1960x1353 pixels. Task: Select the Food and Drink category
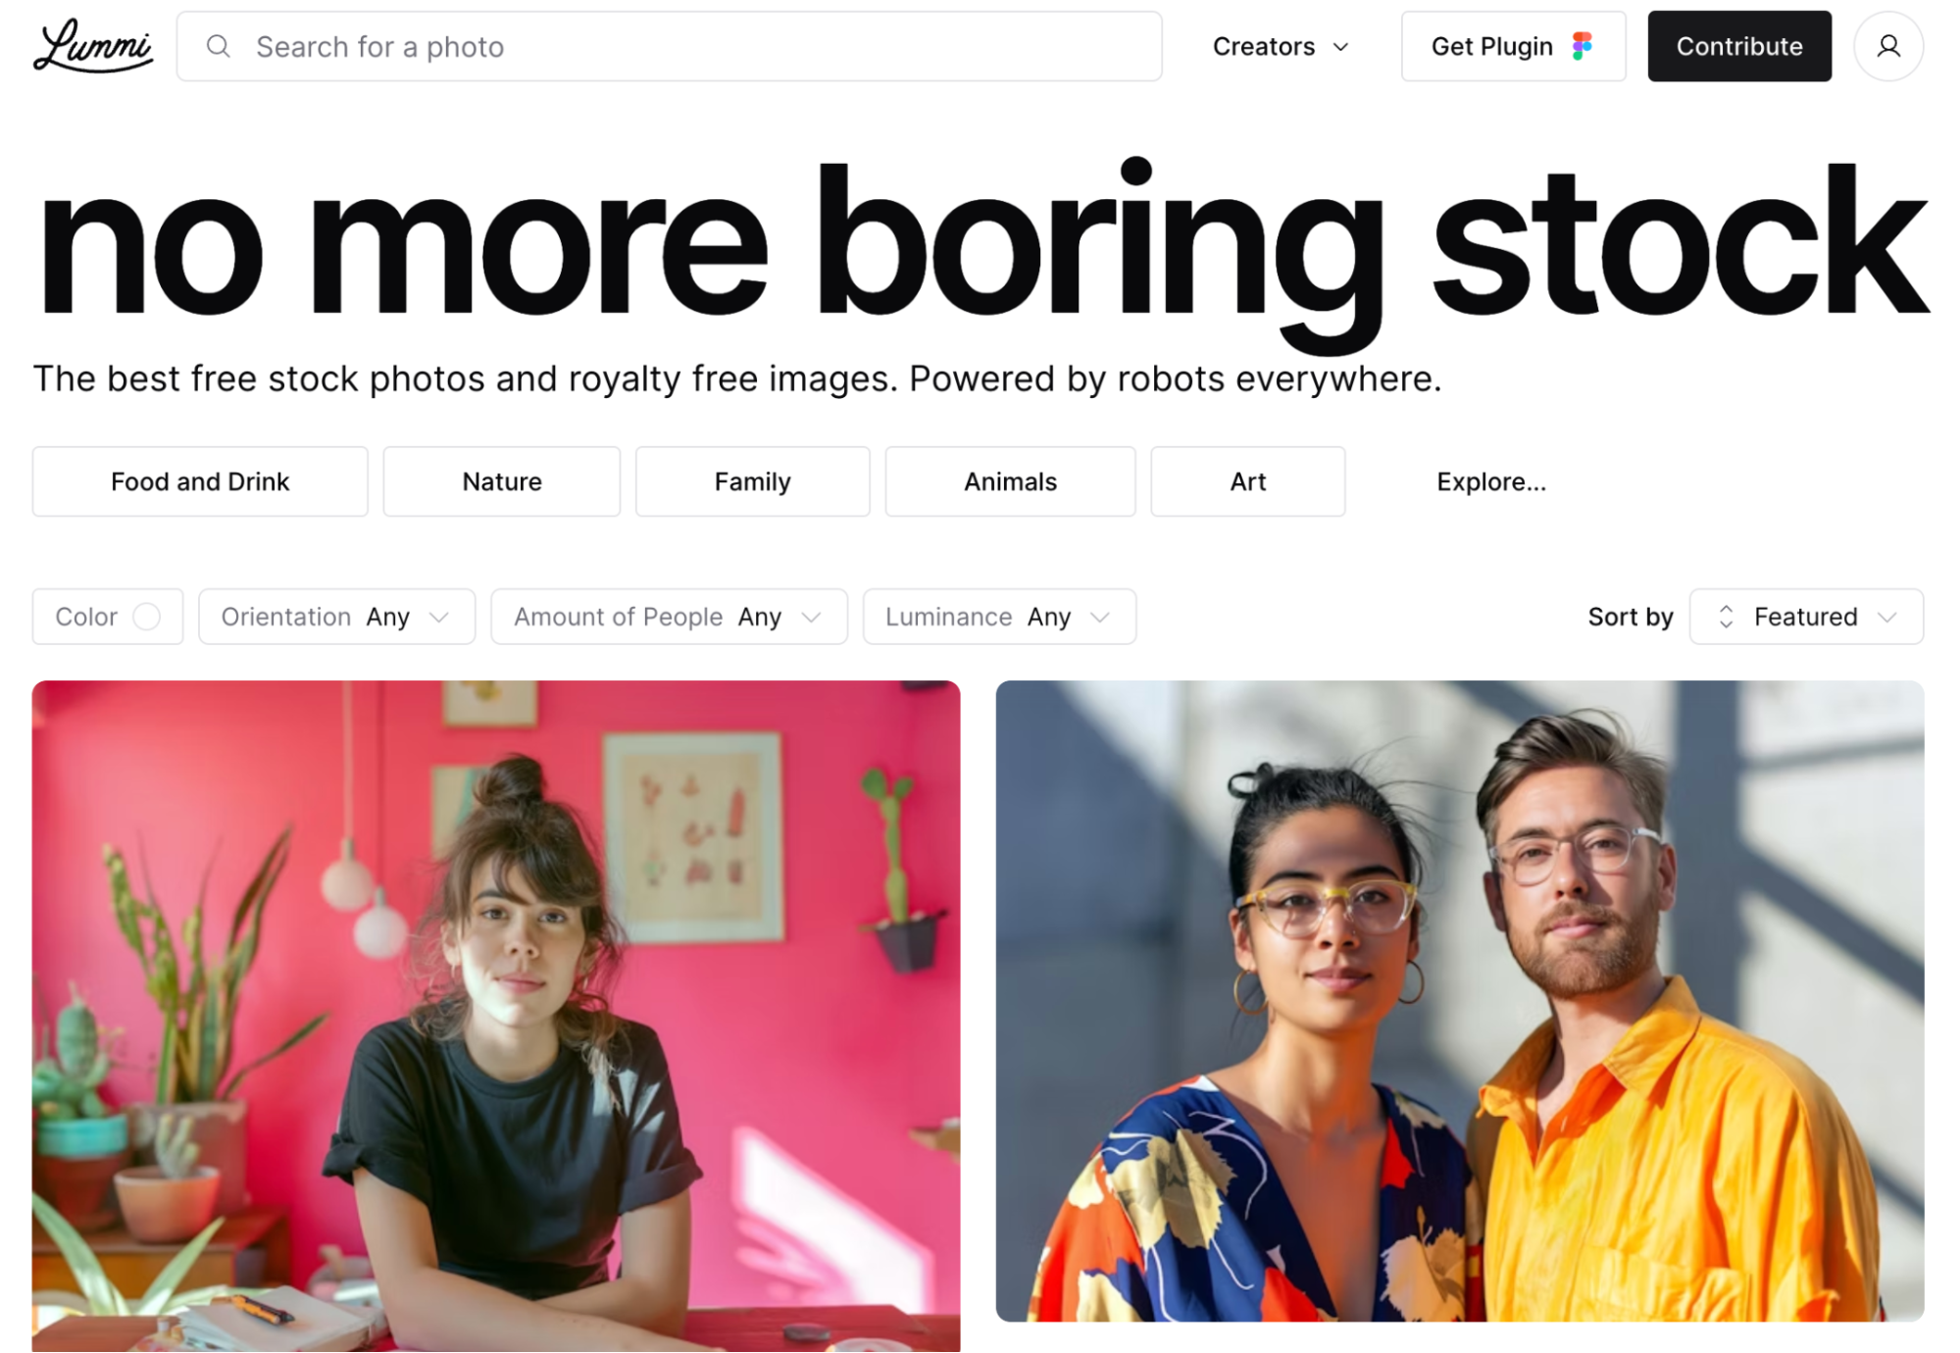200,481
